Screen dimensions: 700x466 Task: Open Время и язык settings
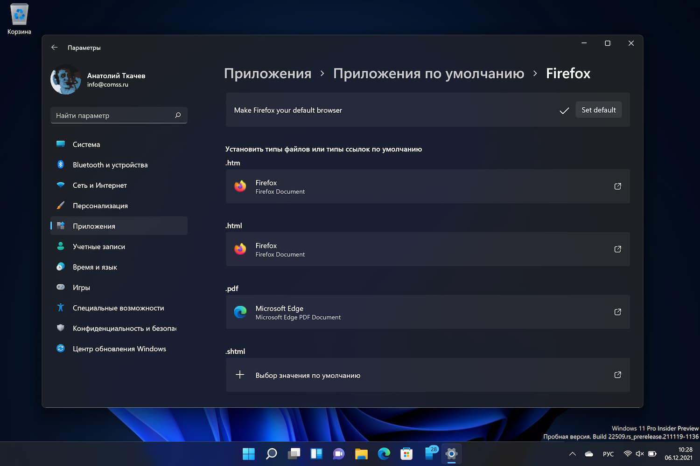119,267
